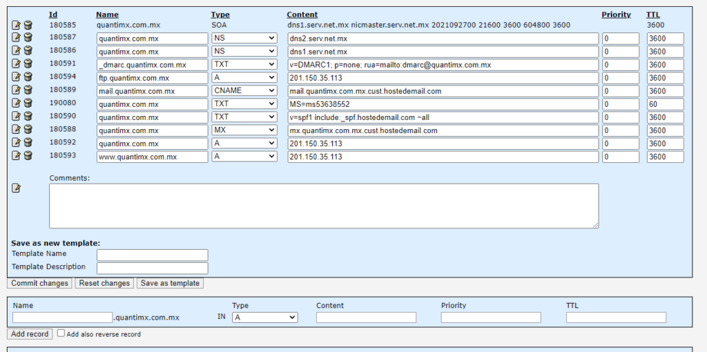Delete the dns2.serv.net.mx NS record
This screenshot has width=707, height=352.
point(28,39)
